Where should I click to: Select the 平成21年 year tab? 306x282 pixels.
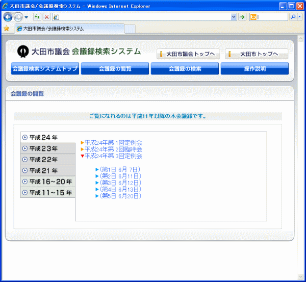point(48,170)
